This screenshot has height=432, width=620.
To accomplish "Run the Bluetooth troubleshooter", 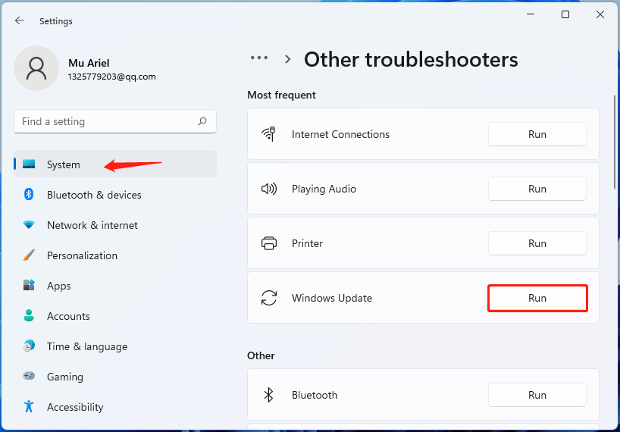I will 537,394.
